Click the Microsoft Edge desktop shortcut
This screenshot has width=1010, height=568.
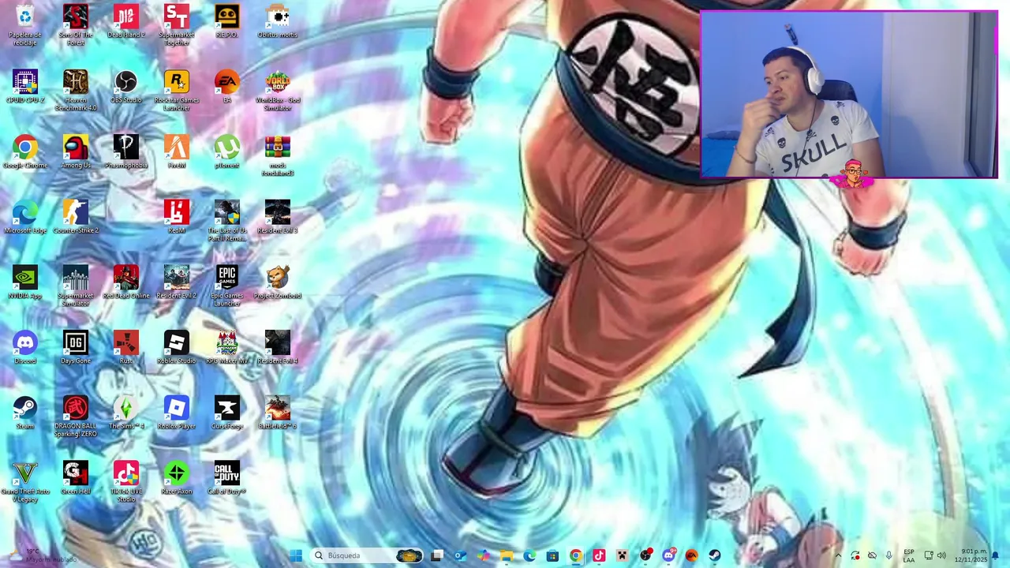pyautogui.click(x=25, y=217)
